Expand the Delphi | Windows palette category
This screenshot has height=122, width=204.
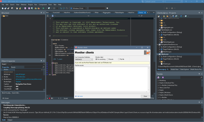[158, 92]
